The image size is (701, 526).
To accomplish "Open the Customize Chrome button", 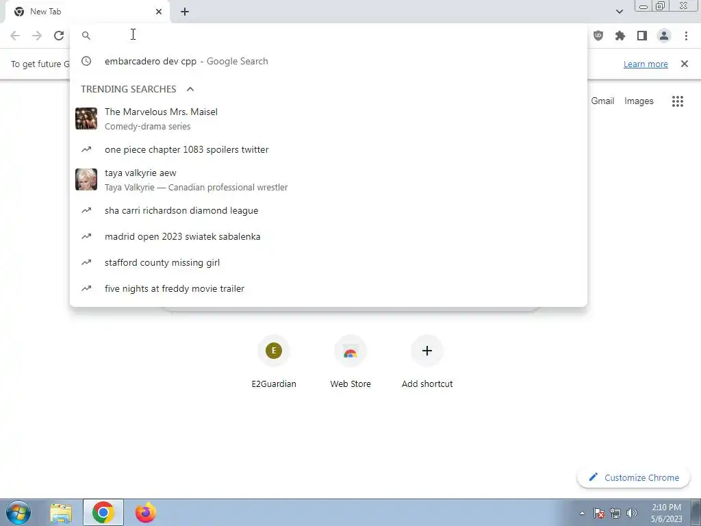I will point(633,477).
